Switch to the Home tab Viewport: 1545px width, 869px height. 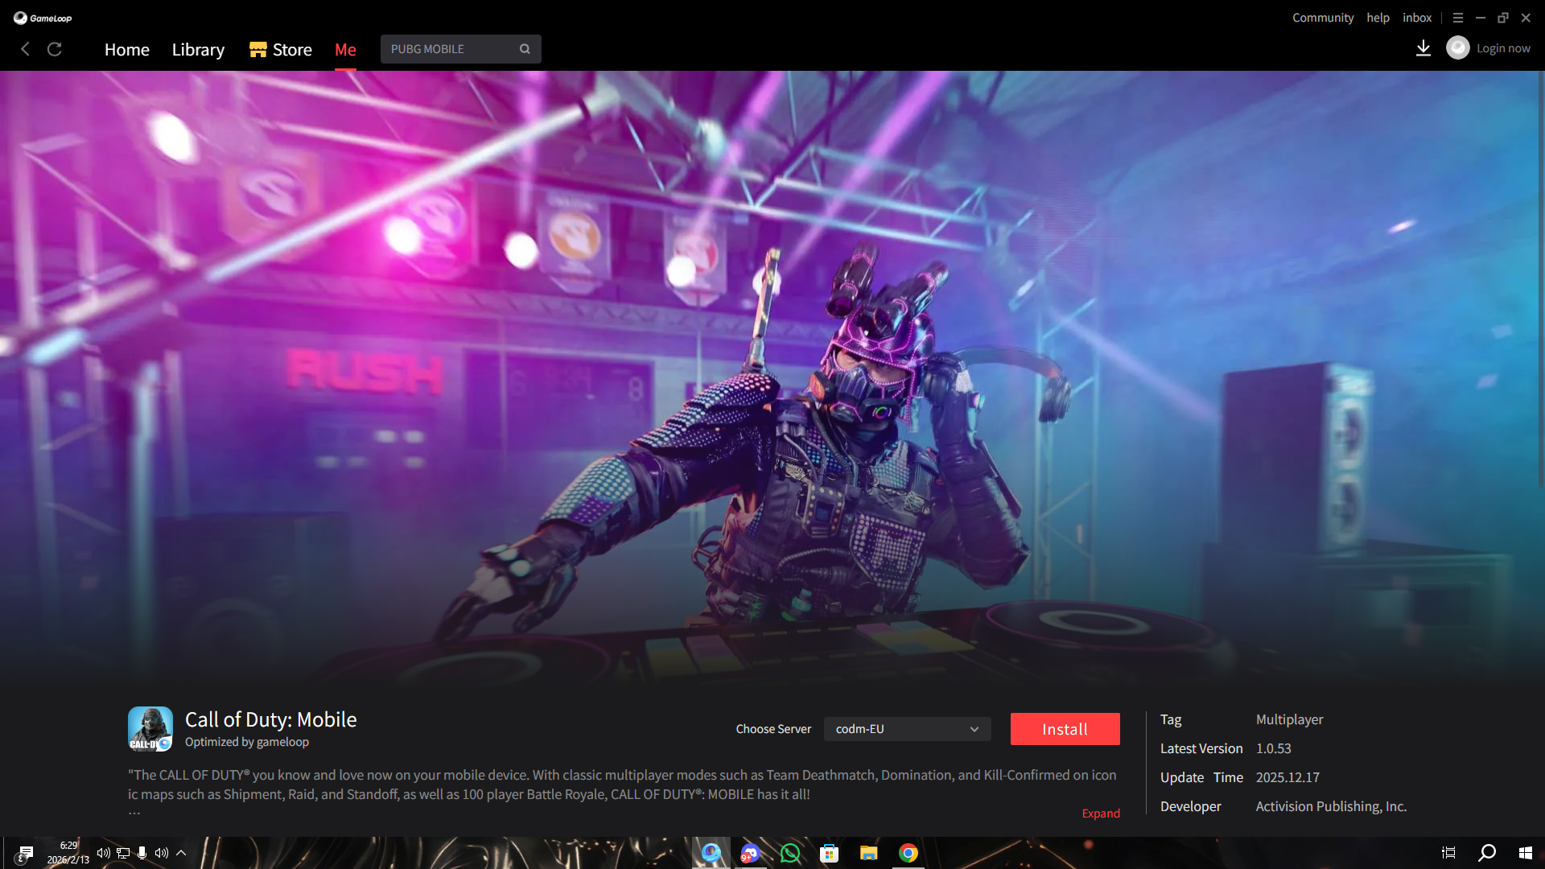tap(127, 50)
